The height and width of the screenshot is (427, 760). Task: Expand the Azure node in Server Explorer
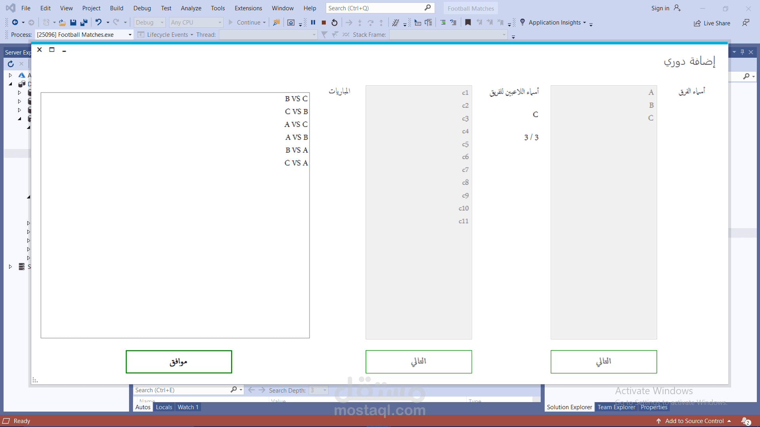10,75
